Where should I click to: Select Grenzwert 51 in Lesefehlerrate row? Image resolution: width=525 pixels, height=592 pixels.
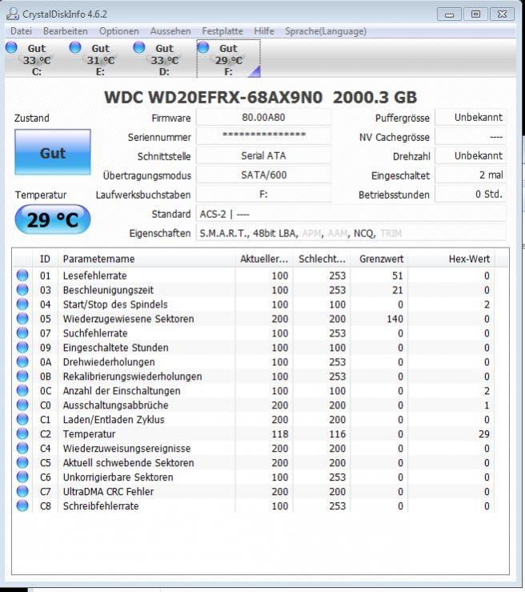tap(397, 276)
